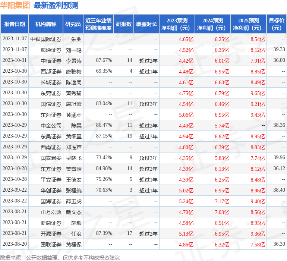Viewport: 287px width, 261px height.
Task: Click the 2023预测净利润 header
Action: click(177, 24)
